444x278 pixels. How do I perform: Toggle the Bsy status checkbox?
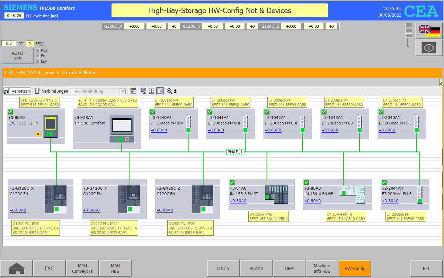38,61
